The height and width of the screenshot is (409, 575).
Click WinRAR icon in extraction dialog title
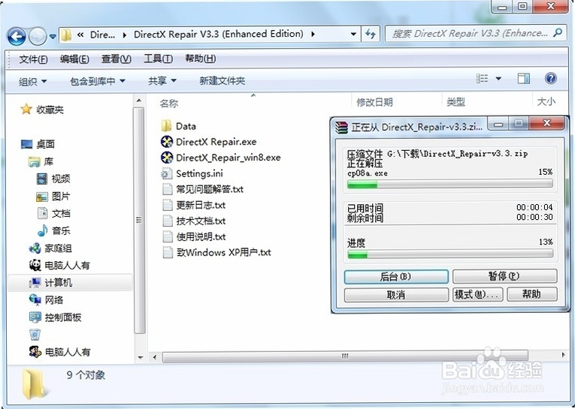(x=341, y=128)
